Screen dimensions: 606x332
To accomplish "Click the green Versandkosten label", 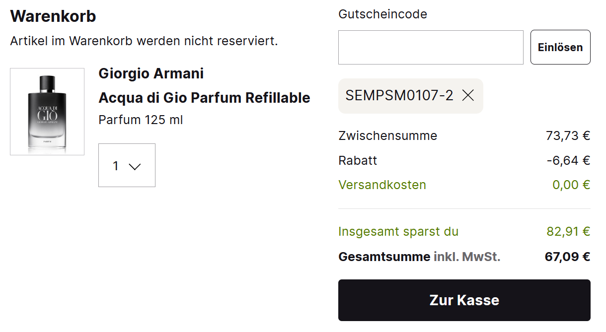I will pos(382,185).
